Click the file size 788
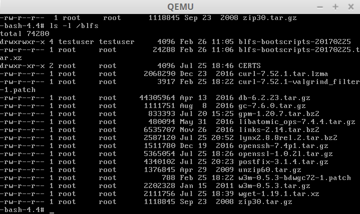Viewport: 360px width, 214px height. [x=169, y=178]
